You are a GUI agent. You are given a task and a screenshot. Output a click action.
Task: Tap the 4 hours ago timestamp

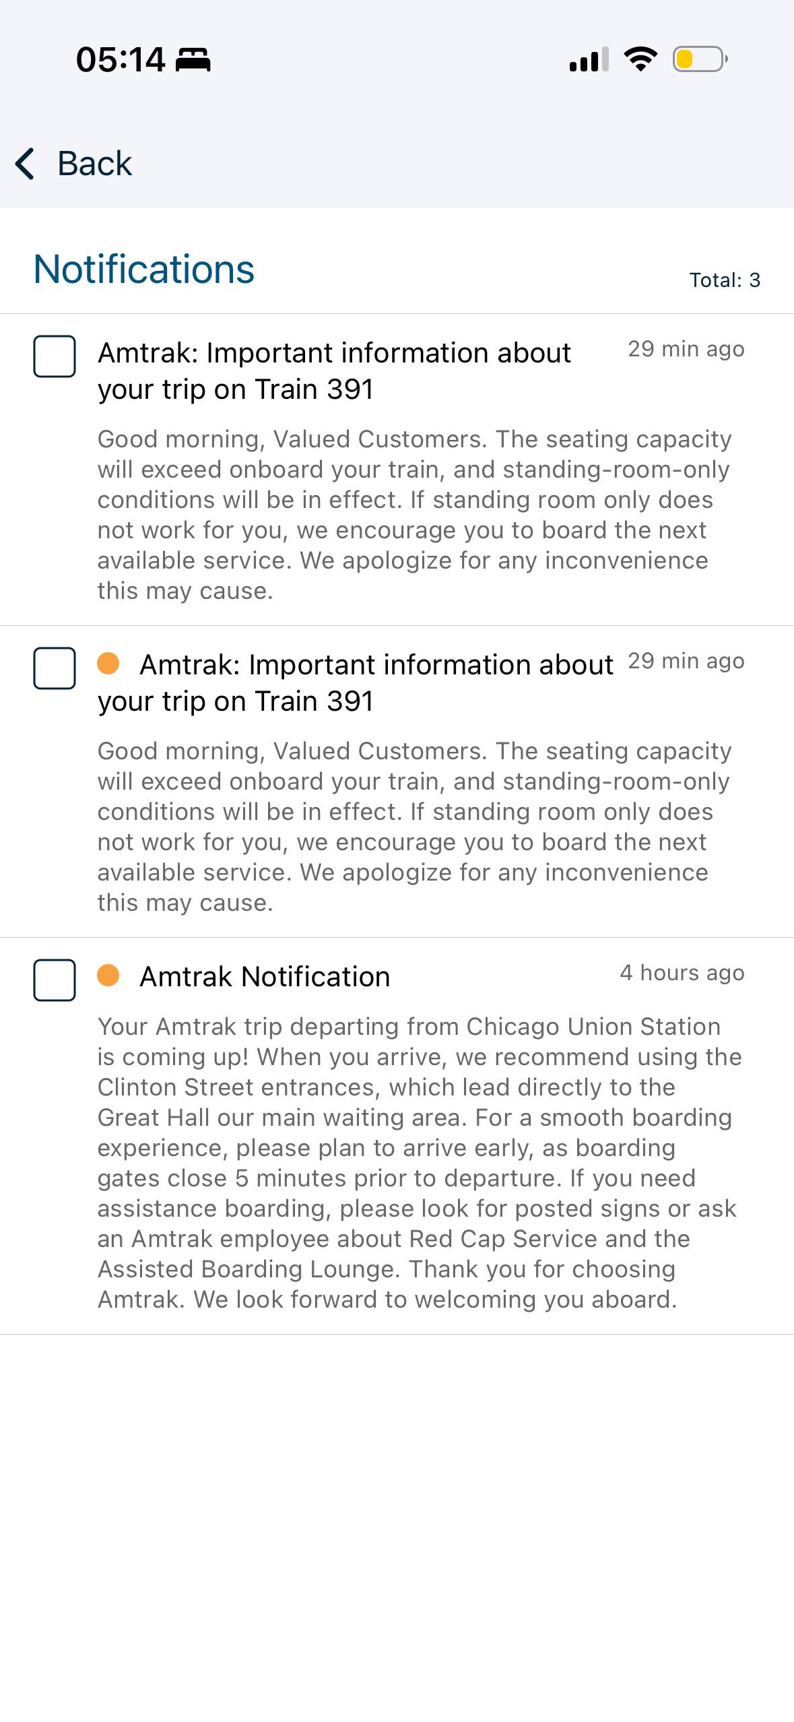pyautogui.click(x=682, y=973)
